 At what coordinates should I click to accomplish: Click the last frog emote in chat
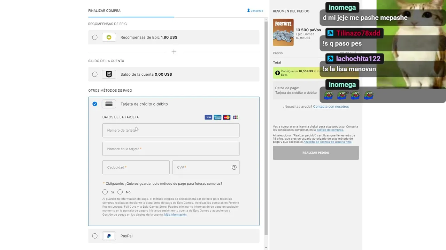tap(369, 95)
